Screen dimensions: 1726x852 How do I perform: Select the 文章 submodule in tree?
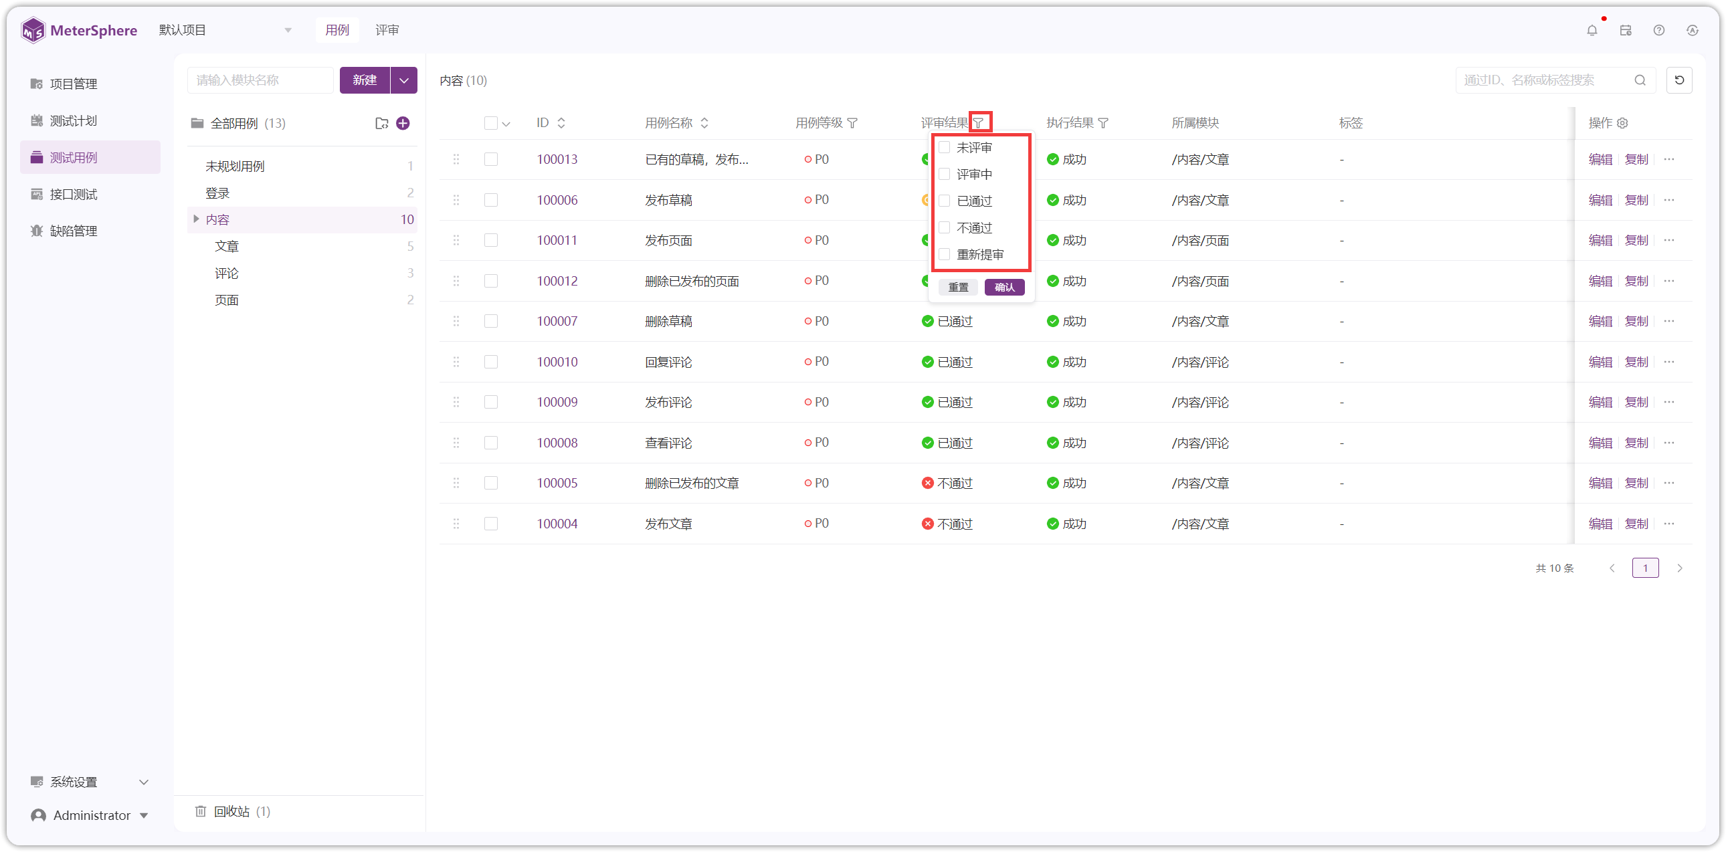tap(227, 247)
